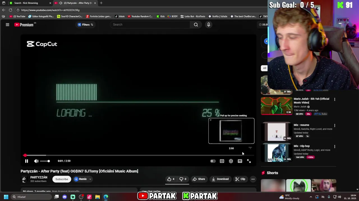Open Mix - Hip-hop thumbnail

(x=277, y=153)
